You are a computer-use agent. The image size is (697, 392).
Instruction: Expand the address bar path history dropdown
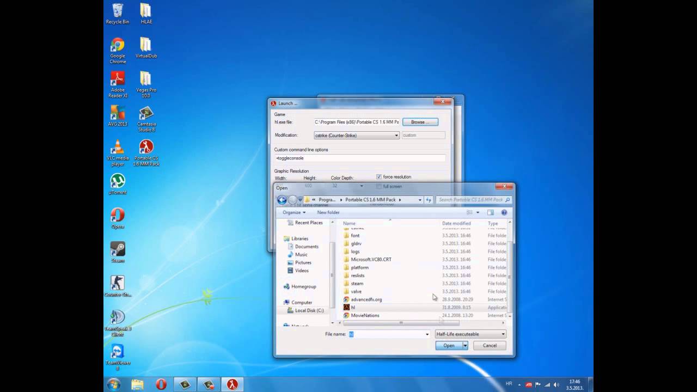pyautogui.click(x=420, y=200)
